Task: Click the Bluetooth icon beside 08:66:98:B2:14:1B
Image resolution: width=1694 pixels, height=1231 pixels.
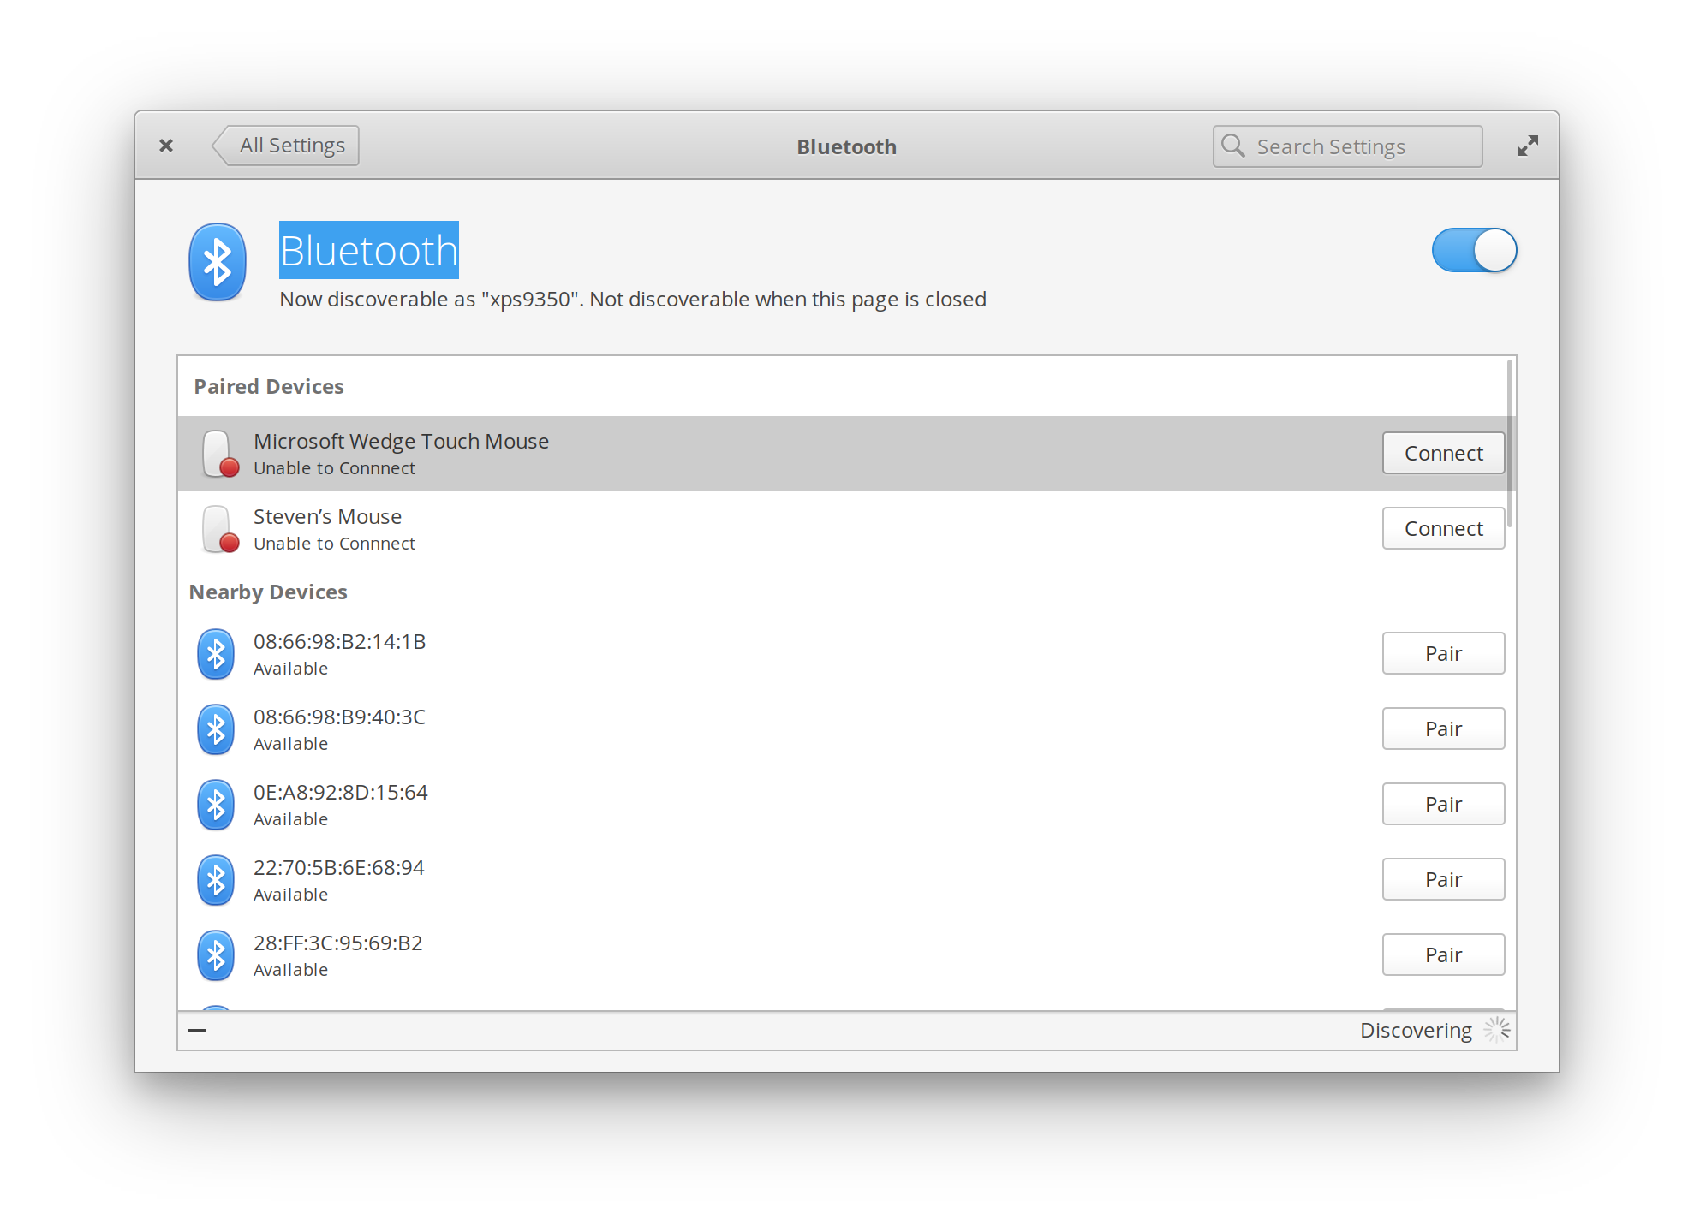Action: (x=215, y=654)
